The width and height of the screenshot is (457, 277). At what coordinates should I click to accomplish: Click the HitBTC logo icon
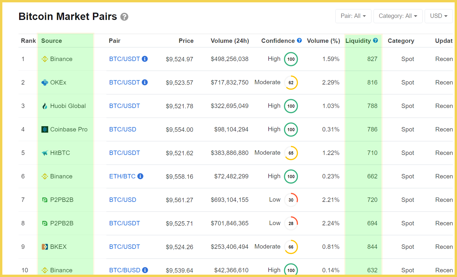pos(45,153)
